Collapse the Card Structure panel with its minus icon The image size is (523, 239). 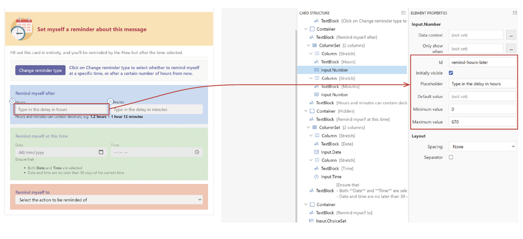pyautogui.click(x=403, y=13)
